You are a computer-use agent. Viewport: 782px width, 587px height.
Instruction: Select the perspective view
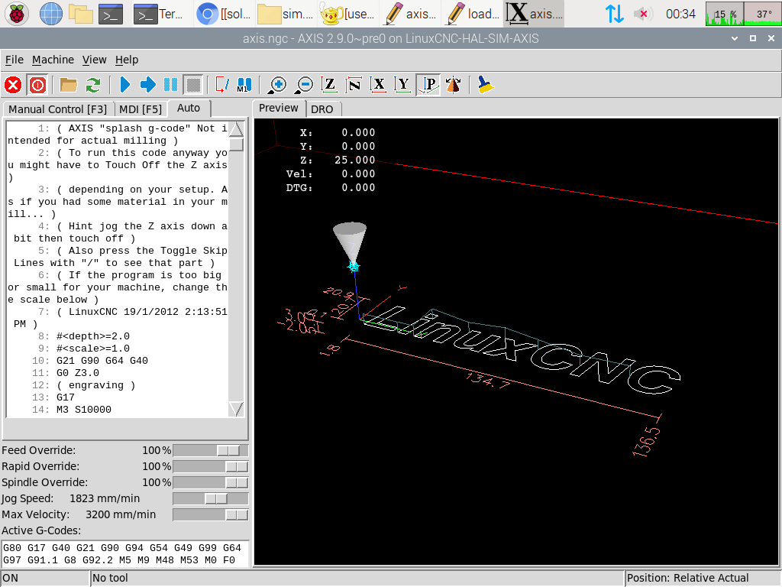[428, 85]
